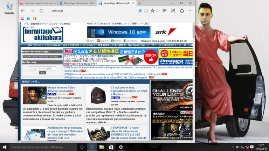Open Task View on the taskbar
Viewport: 269px width, 151px height.
click(82, 147)
